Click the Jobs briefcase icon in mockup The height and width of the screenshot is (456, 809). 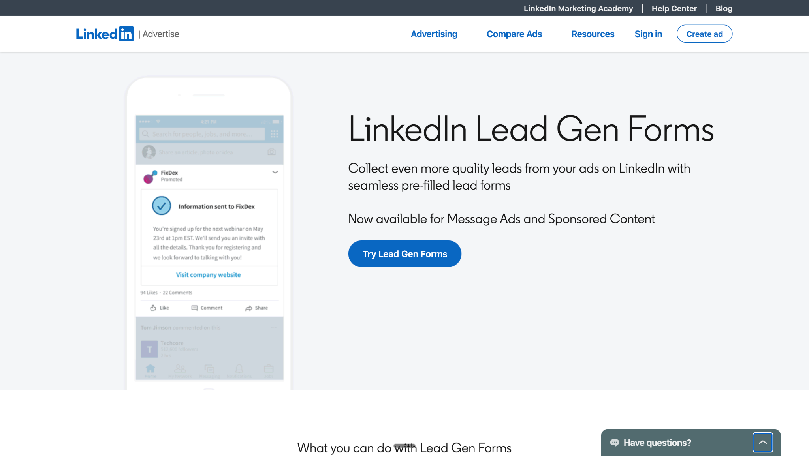tap(269, 369)
